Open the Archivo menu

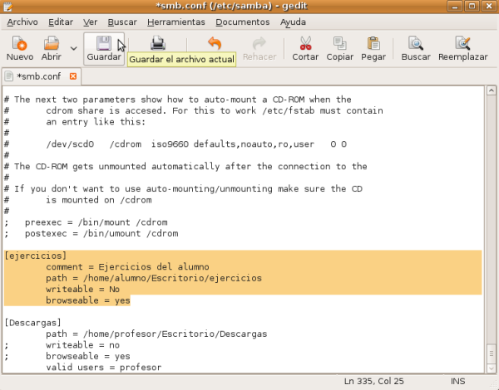coord(22,21)
